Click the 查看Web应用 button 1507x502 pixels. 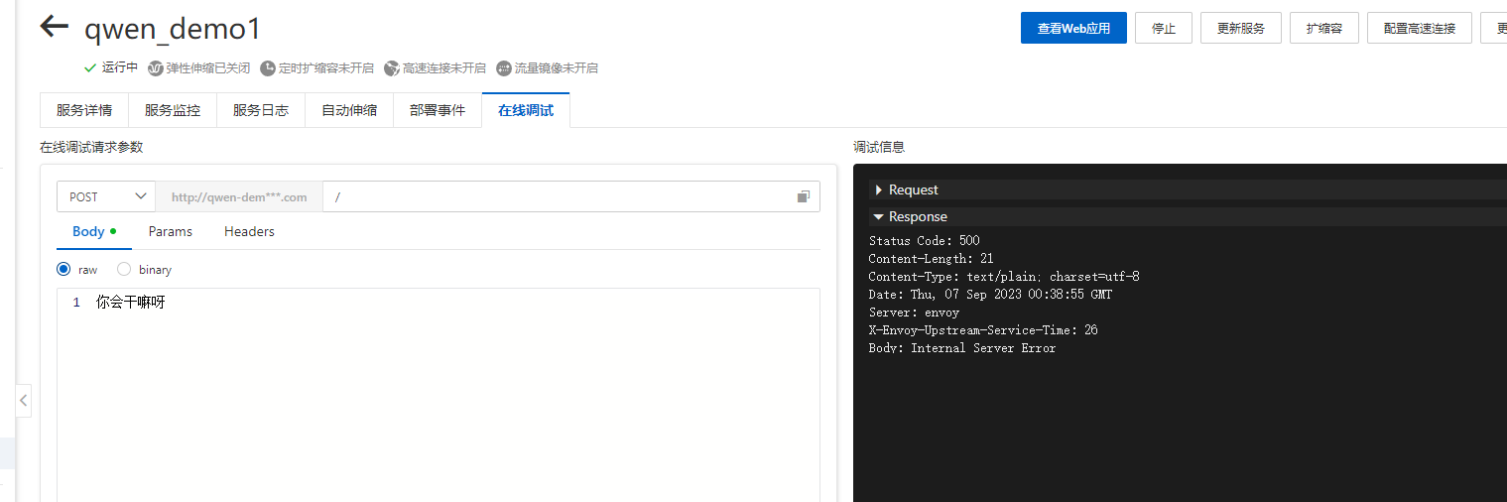[1073, 28]
